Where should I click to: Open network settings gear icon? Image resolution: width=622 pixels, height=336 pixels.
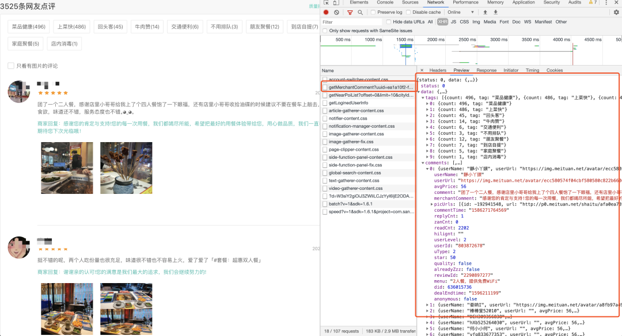[x=616, y=12]
